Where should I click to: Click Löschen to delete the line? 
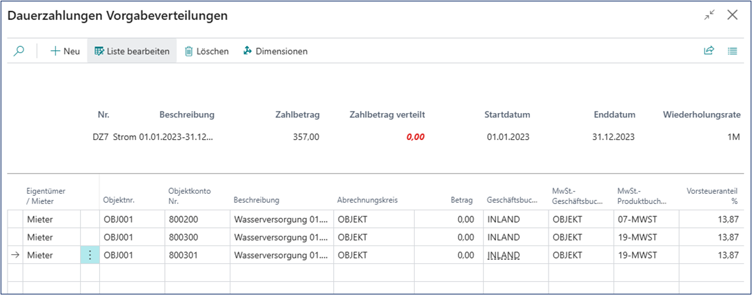pyautogui.click(x=206, y=51)
